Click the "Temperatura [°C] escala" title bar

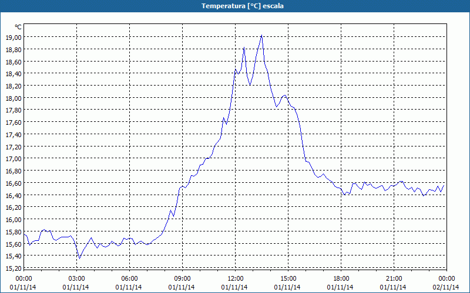(235, 6)
